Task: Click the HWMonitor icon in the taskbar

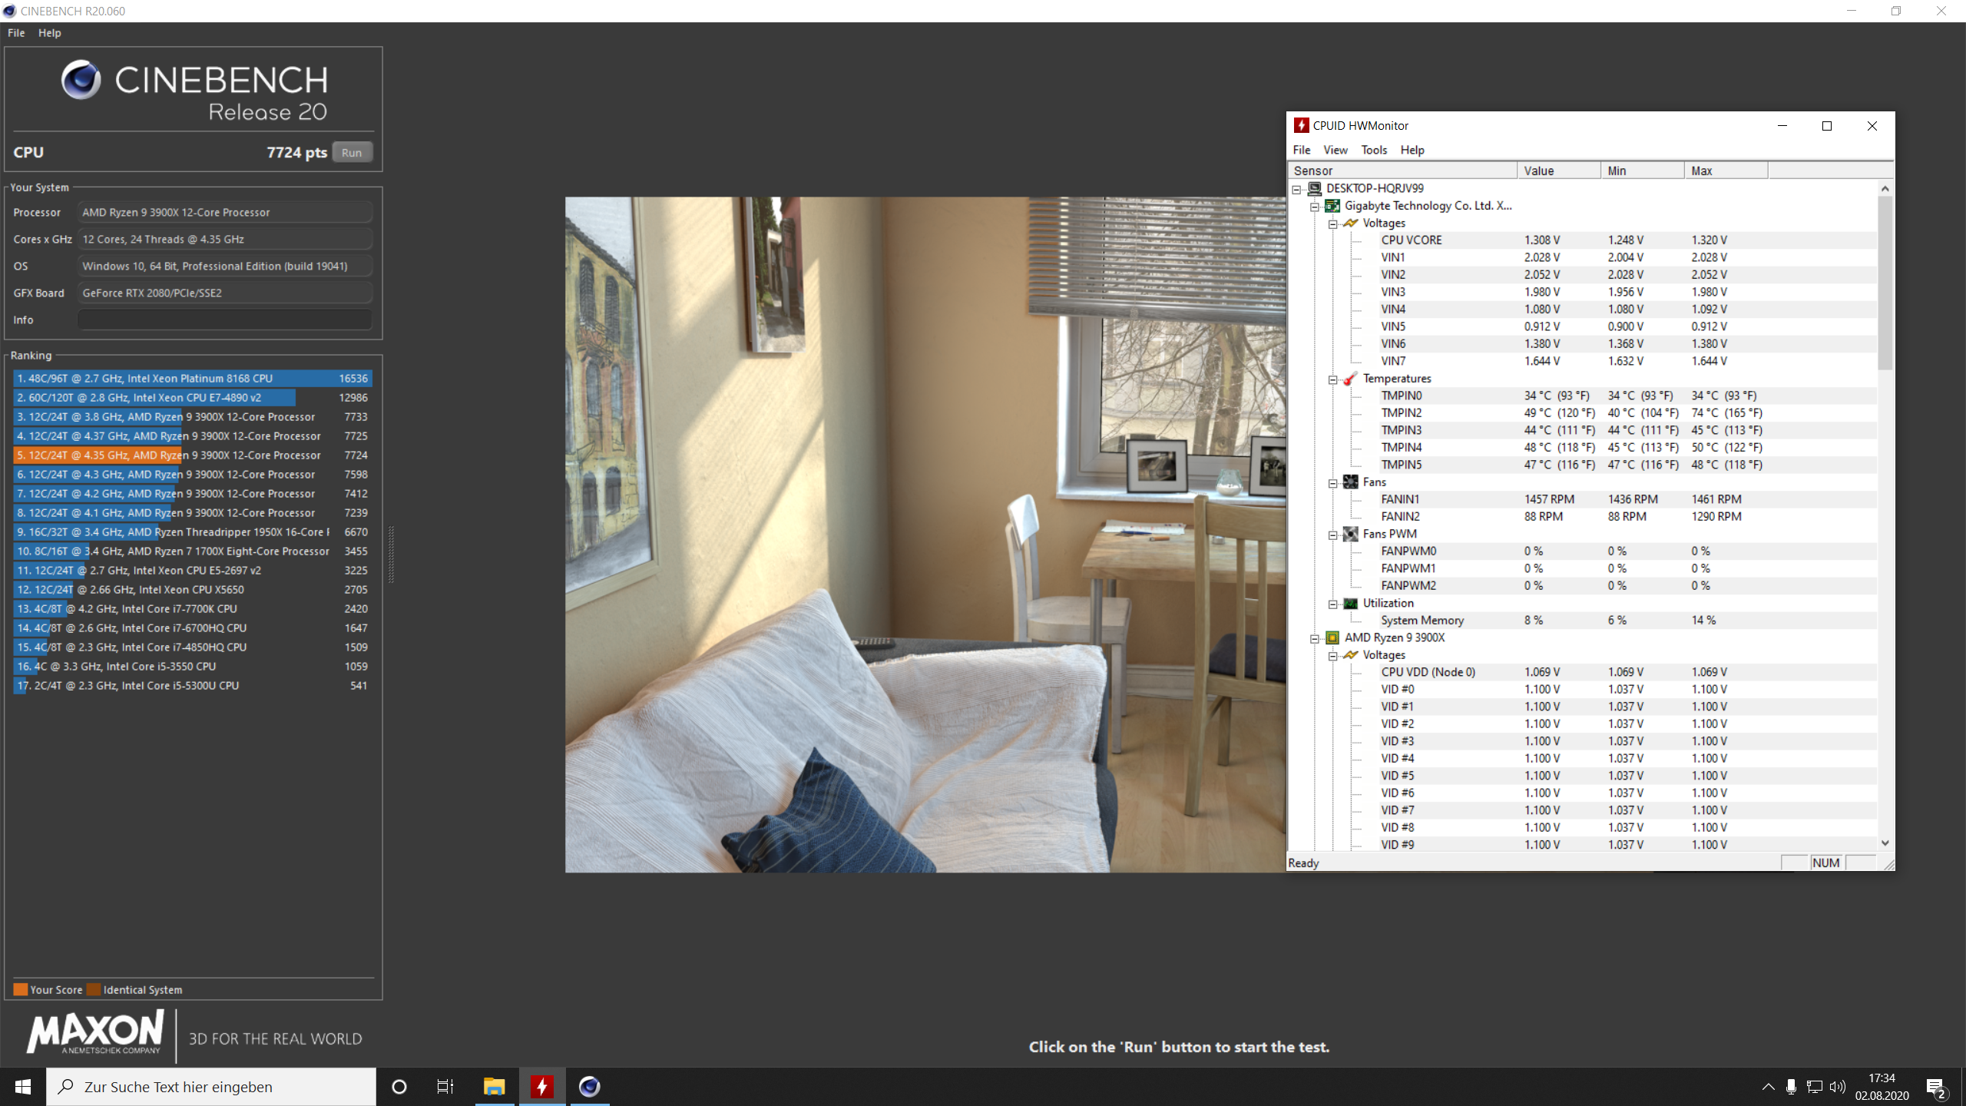Action: point(541,1086)
